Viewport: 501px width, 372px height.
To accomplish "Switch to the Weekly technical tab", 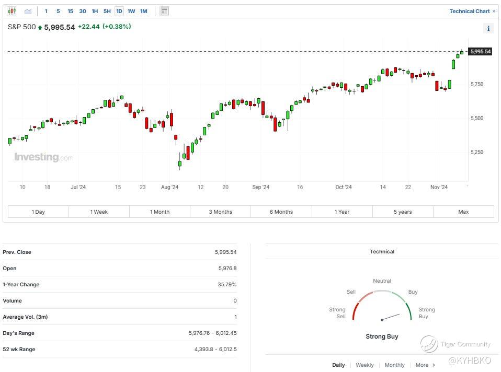I will click(365, 365).
